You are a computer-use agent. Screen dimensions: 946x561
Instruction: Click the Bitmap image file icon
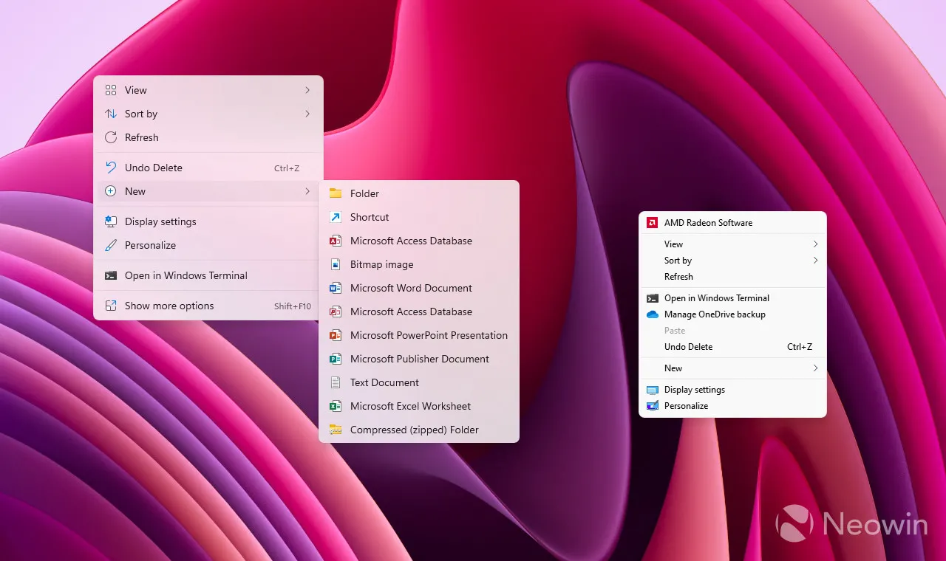click(336, 264)
